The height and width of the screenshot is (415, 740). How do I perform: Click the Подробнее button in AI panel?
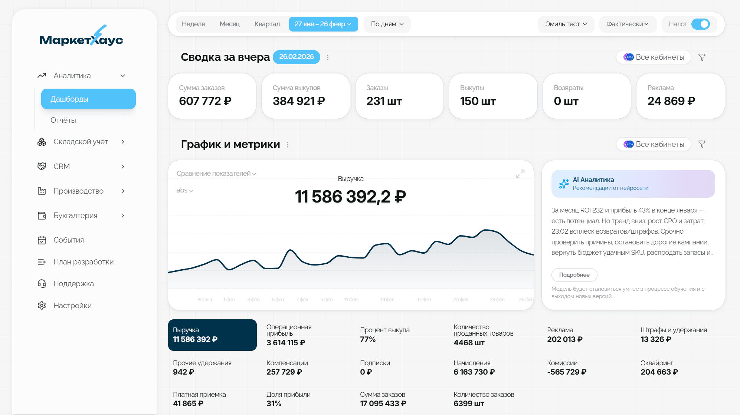[574, 275]
